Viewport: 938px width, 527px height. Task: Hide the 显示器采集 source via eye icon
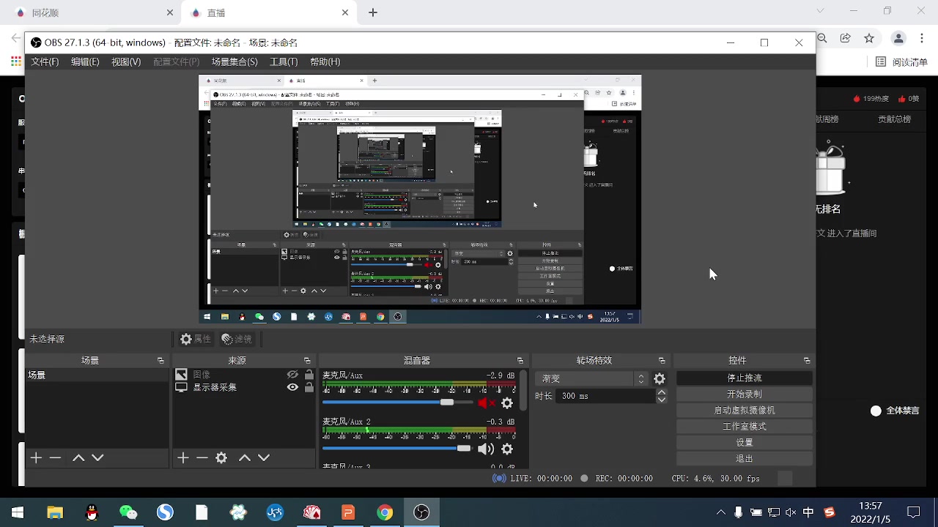click(x=292, y=387)
